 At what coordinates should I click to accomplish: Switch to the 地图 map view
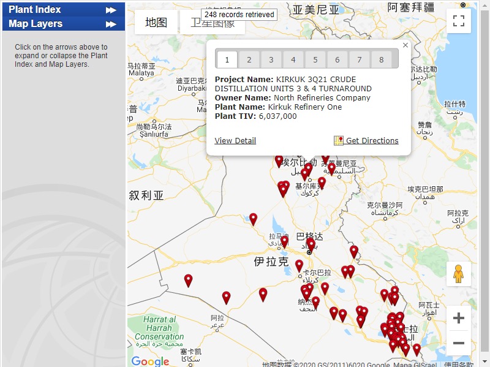click(156, 23)
